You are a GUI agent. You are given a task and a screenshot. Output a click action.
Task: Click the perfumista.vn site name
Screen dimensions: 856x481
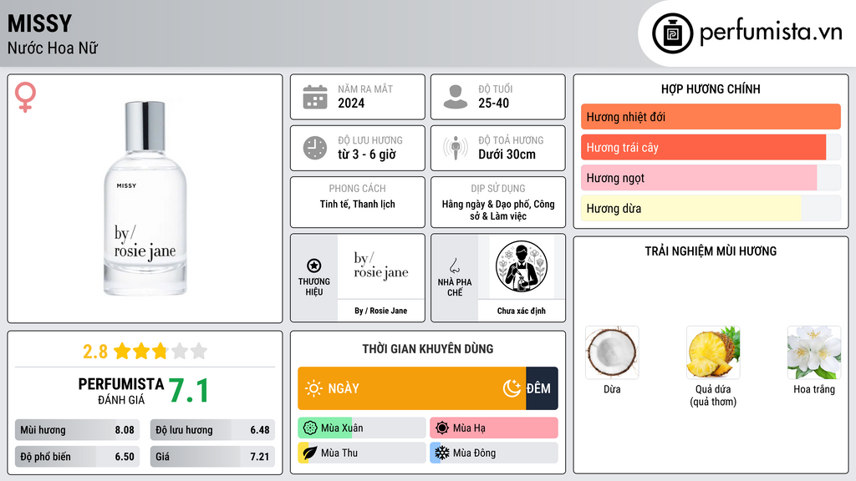click(771, 32)
